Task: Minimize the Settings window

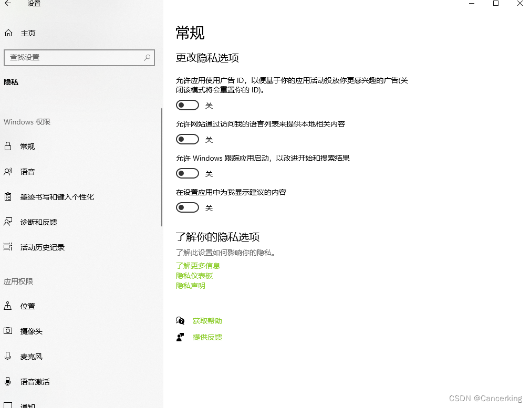Action: point(472,3)
